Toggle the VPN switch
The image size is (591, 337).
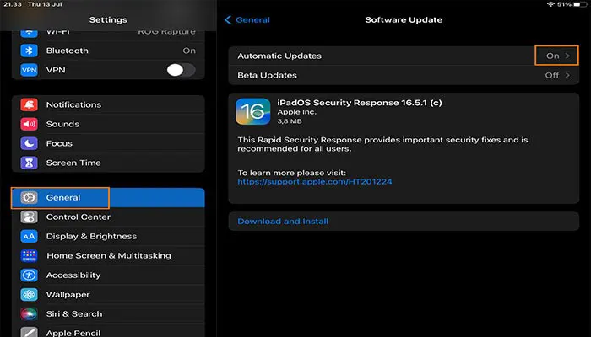tap(181, 70)
